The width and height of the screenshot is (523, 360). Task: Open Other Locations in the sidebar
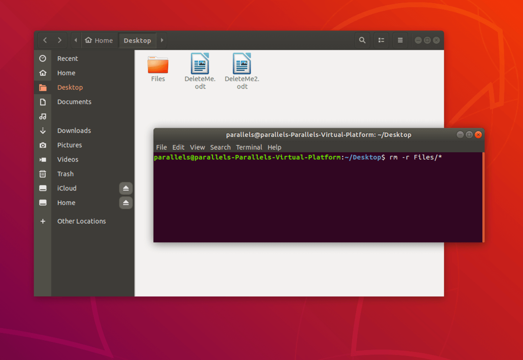coord(82,221)
